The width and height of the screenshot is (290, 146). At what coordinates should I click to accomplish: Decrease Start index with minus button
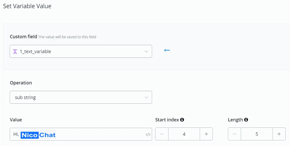coord(162,134)
